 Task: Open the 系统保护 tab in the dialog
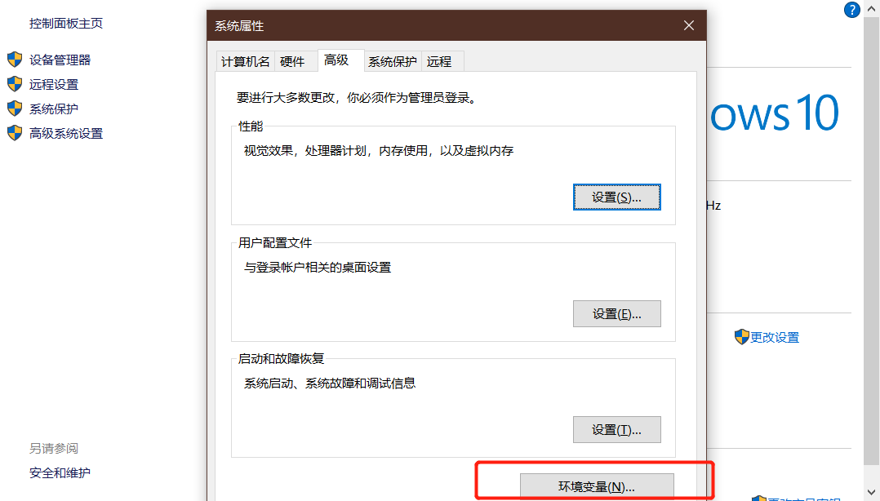pos(392,61)
